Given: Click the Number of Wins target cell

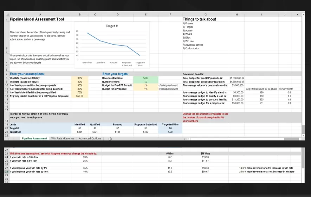Looking at the screenshot, I should (145, 82).
